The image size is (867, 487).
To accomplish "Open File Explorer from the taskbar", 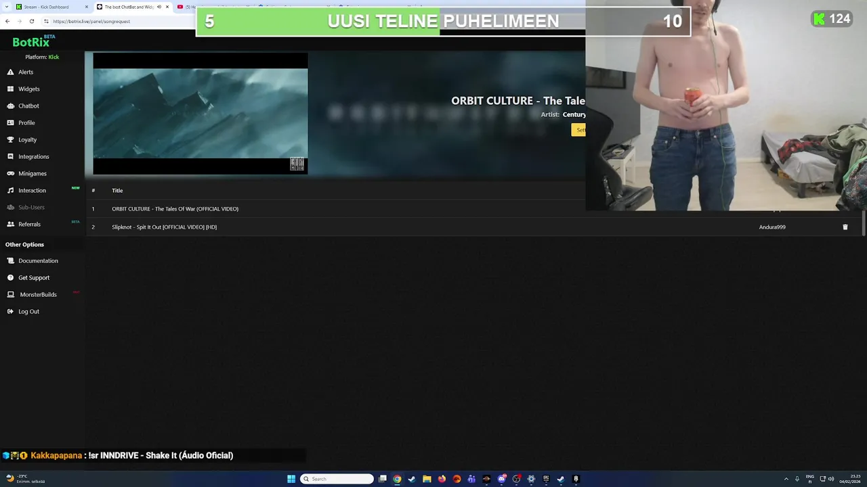I will coord(427,479).
